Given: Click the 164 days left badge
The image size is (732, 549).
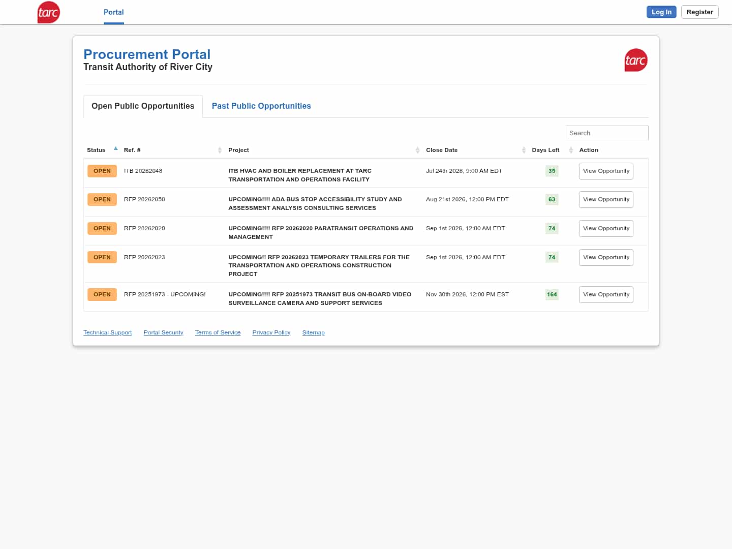Looking at the screenshot, I should (x=552, y=295).
